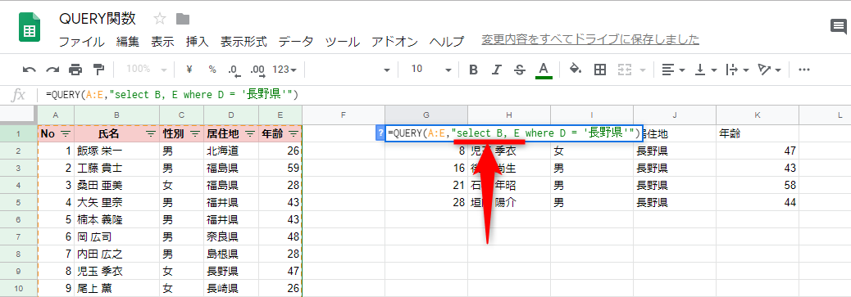
Task: Click the age cell showing 59
Action: [280, 168]
